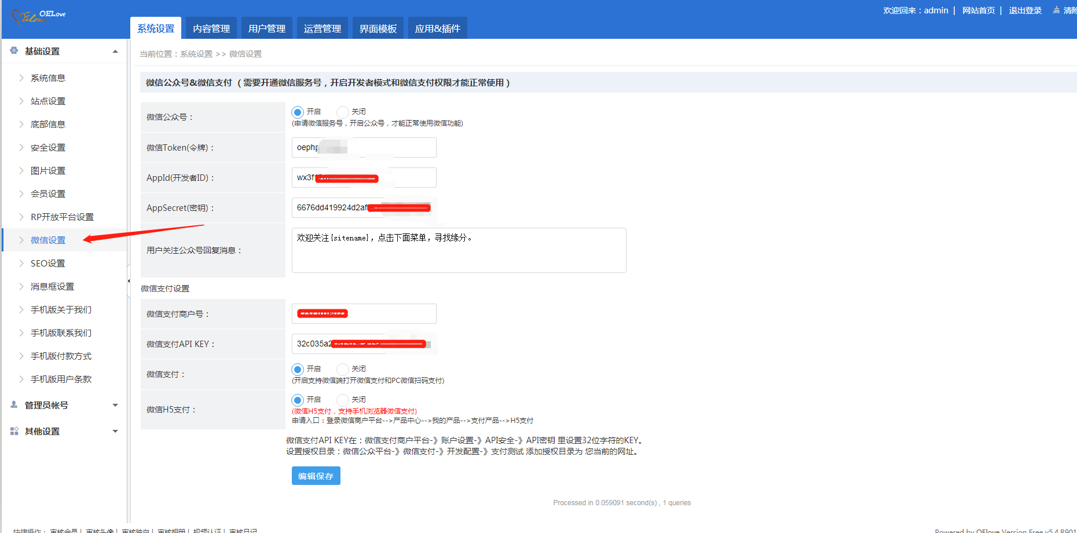Switch to the 界面模板 tab
The height and width of the screenshot is (533, 1077).
click(378, 28)
